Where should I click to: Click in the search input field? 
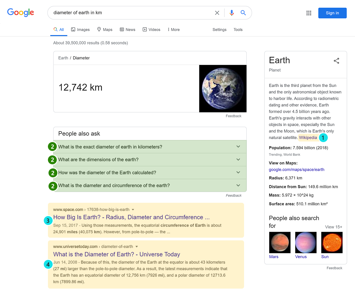coord(132,13)
